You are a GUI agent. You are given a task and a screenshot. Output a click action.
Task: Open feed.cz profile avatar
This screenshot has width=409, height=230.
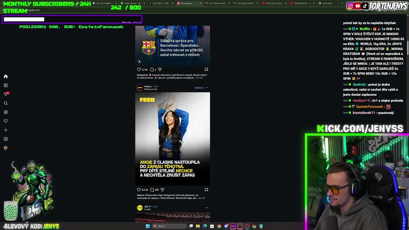140,88
